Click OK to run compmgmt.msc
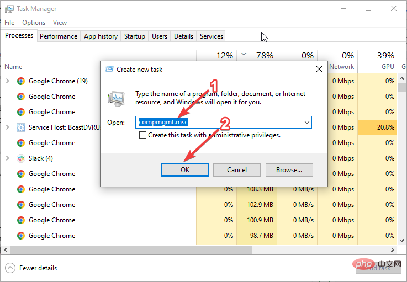407x282 pixels. point(185,170)
